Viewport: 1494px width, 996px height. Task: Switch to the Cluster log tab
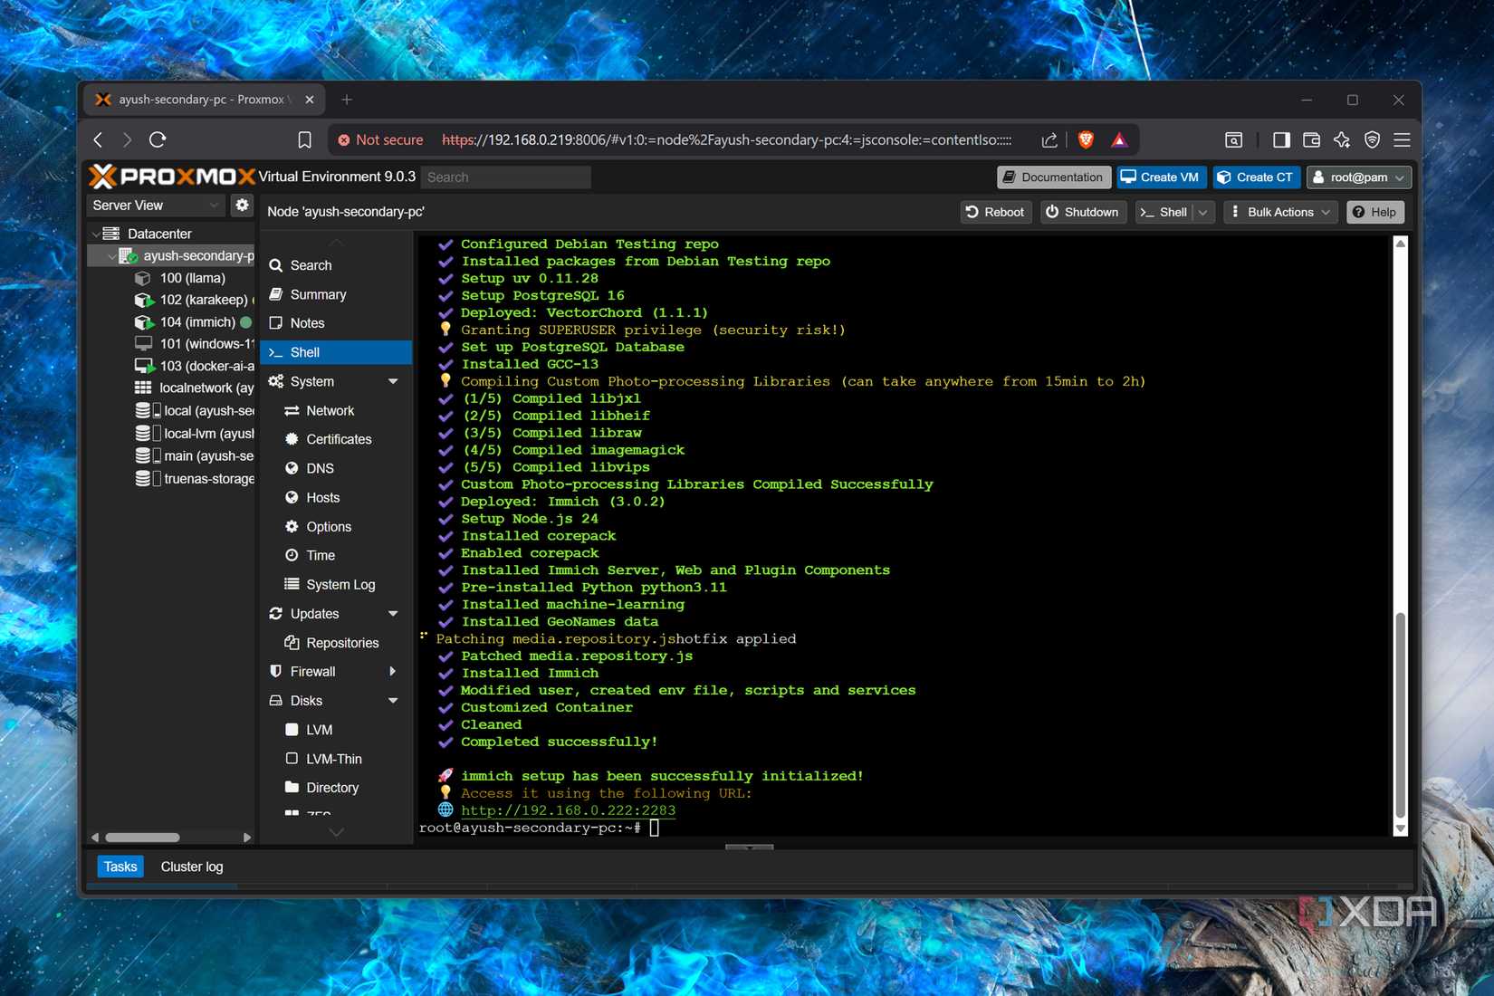192,867
